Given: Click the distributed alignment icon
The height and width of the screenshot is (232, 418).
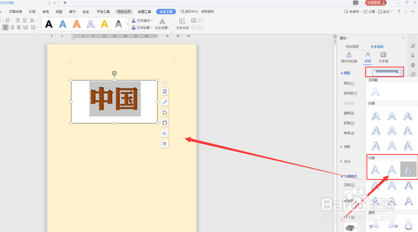Looking at the screenshot, I should point(25,27).
